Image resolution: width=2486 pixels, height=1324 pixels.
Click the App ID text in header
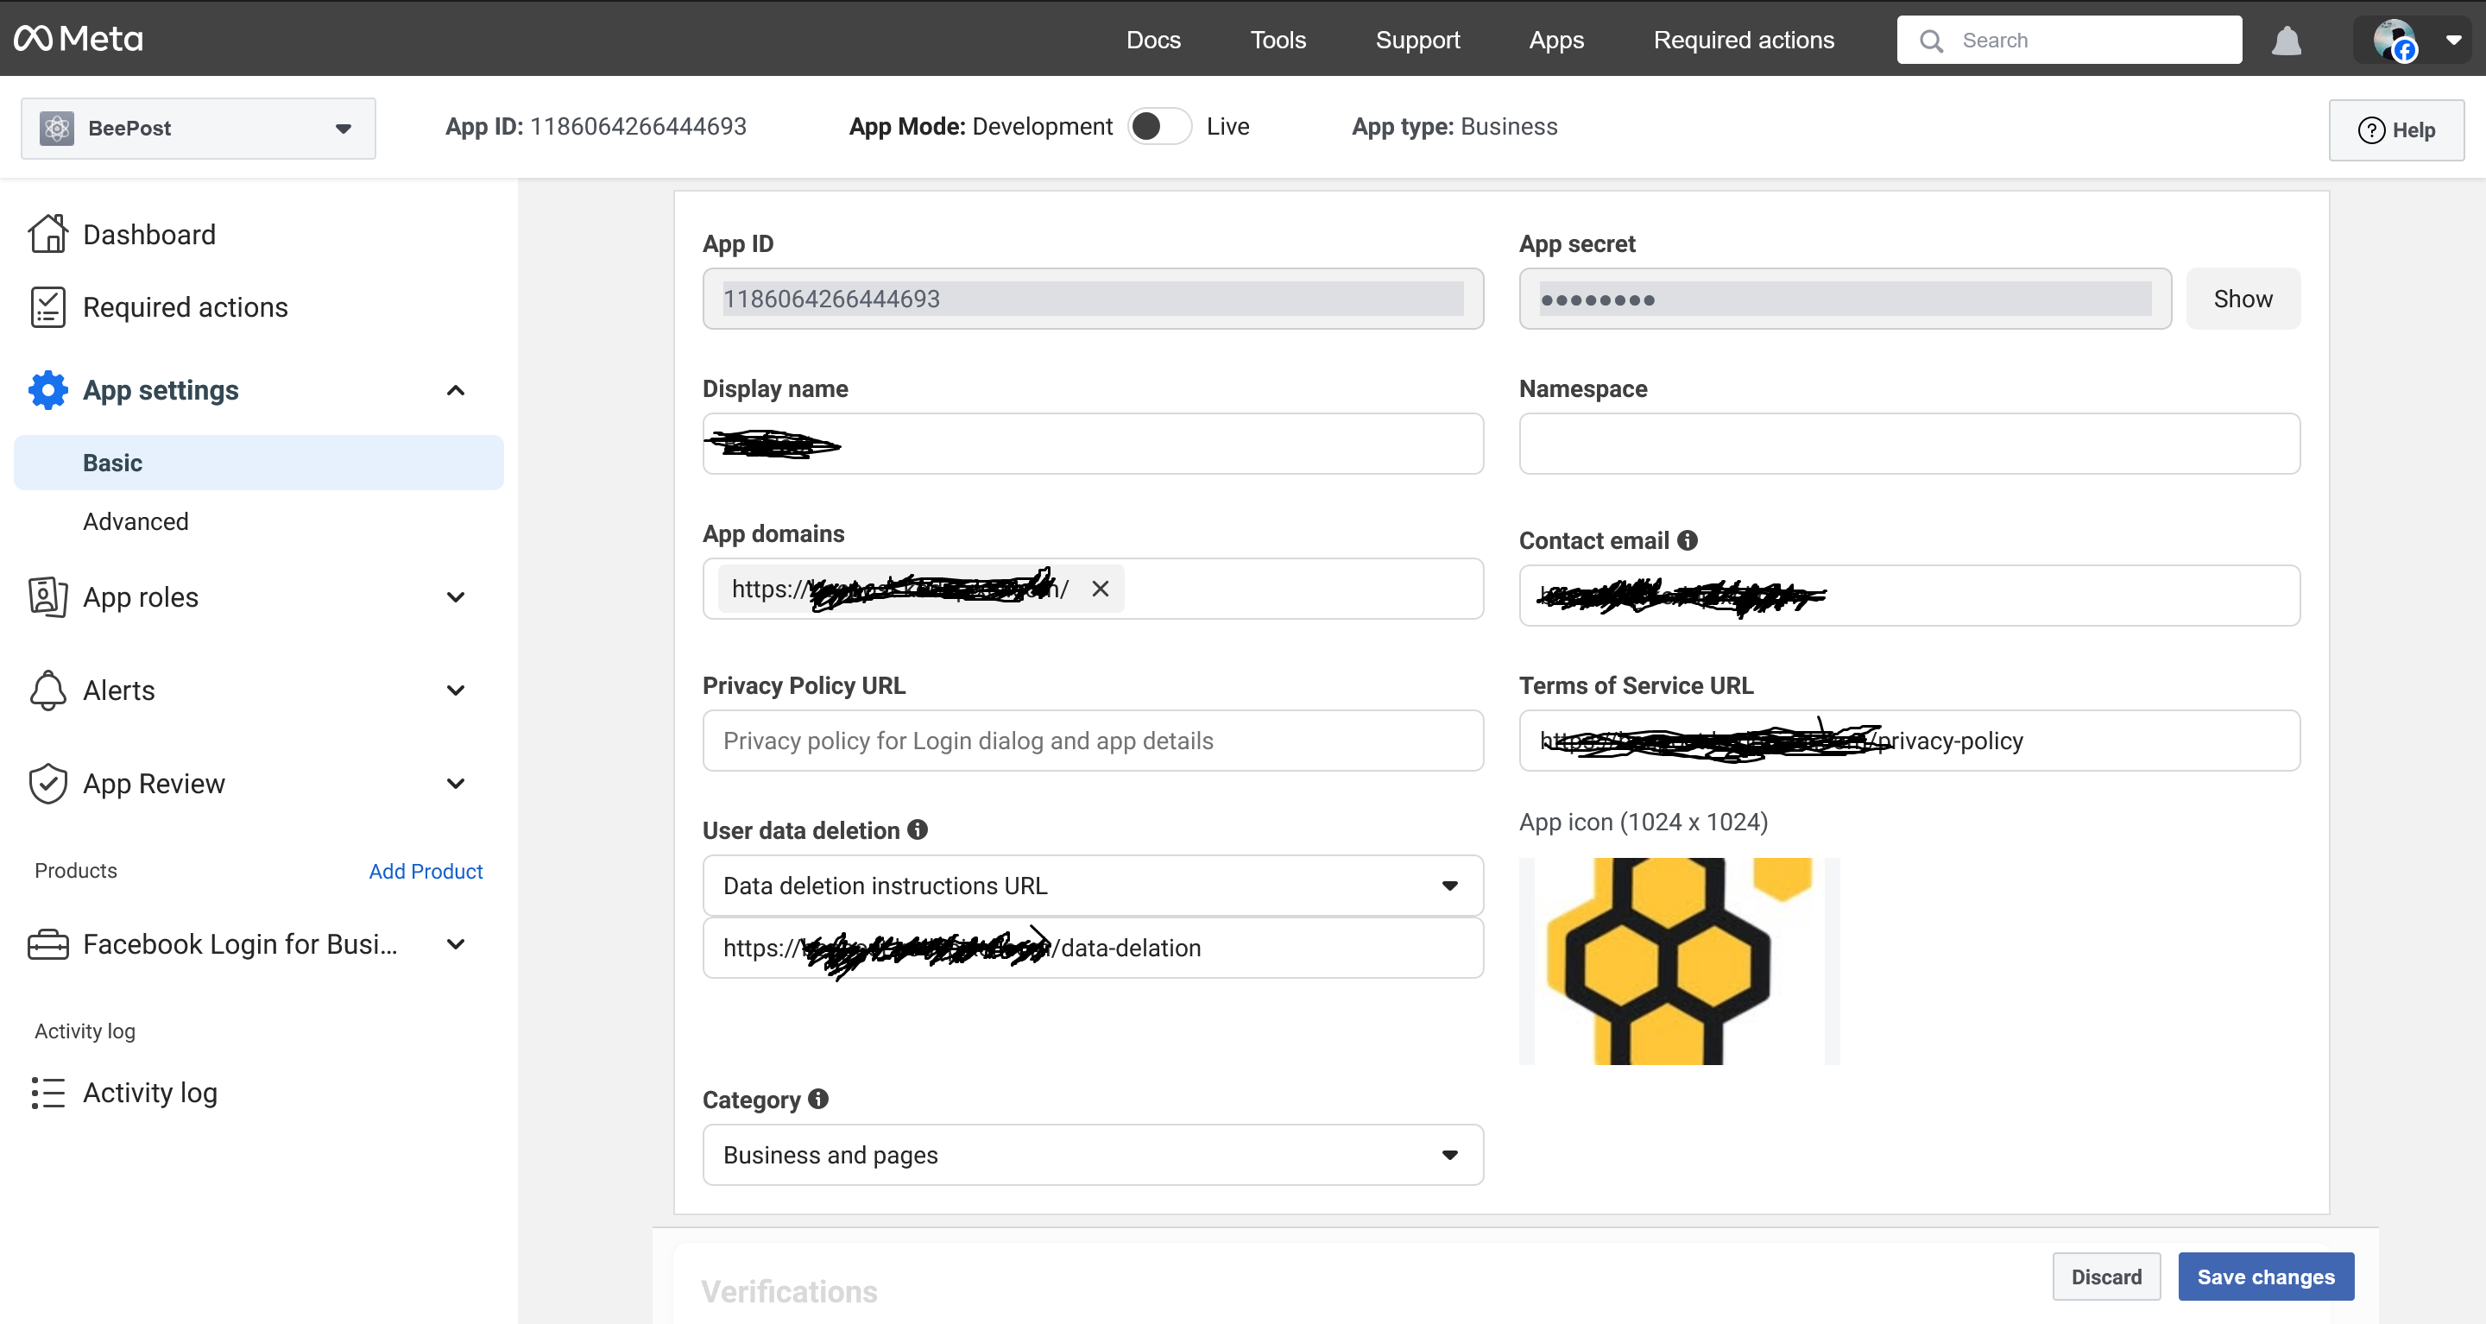[x=596, y=126]
